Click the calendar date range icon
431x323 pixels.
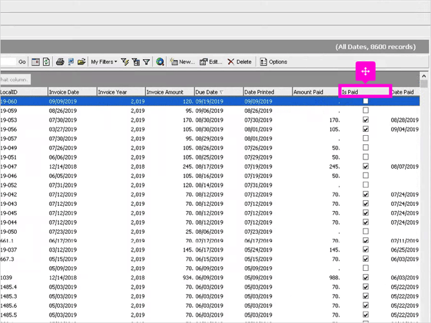coord(35,62)
